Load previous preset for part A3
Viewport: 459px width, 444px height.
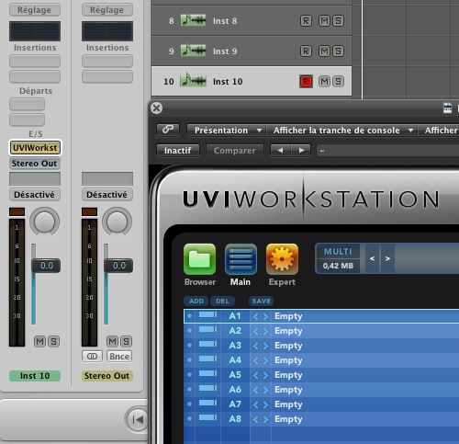pos(256,346)
